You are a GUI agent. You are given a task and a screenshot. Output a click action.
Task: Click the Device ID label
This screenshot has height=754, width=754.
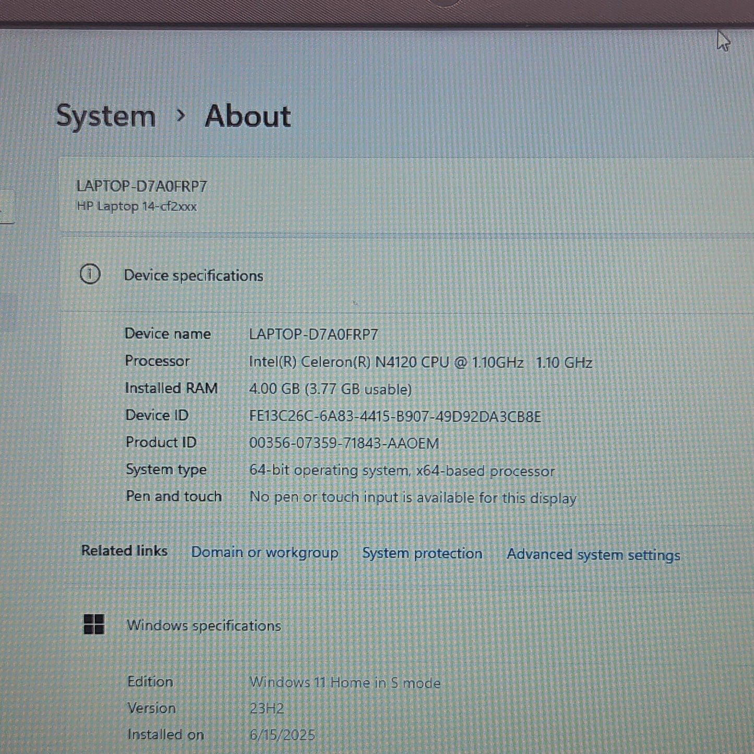pos(157,415)
